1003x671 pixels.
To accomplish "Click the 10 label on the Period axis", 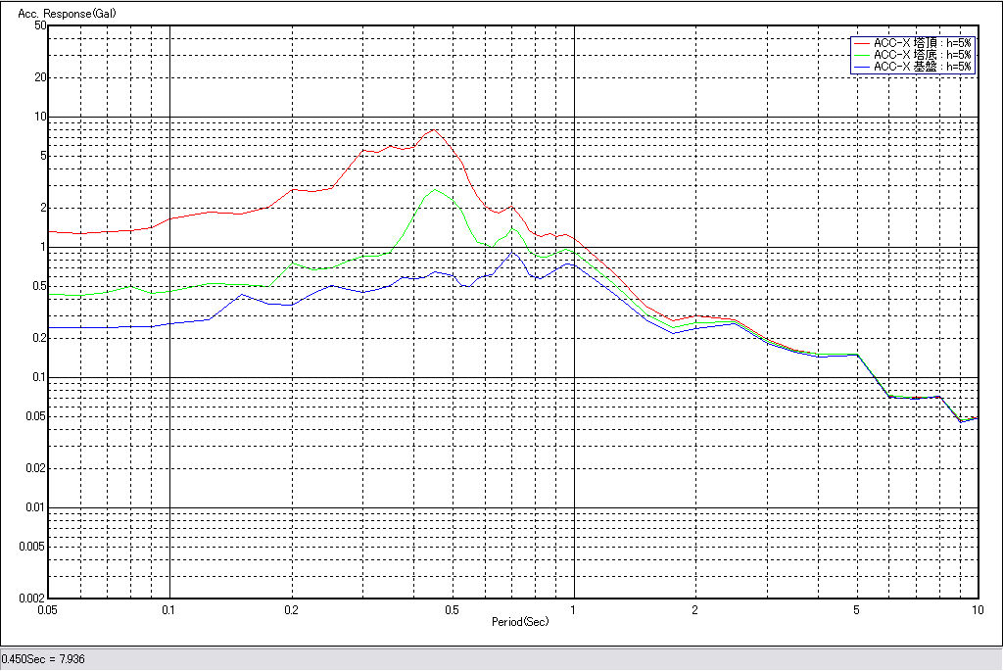I will click(x=976, y=609).
